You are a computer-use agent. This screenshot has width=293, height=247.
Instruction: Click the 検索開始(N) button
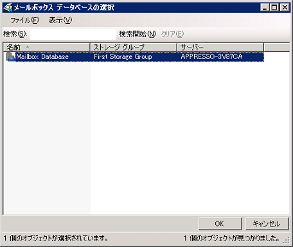tap(138, 34)
